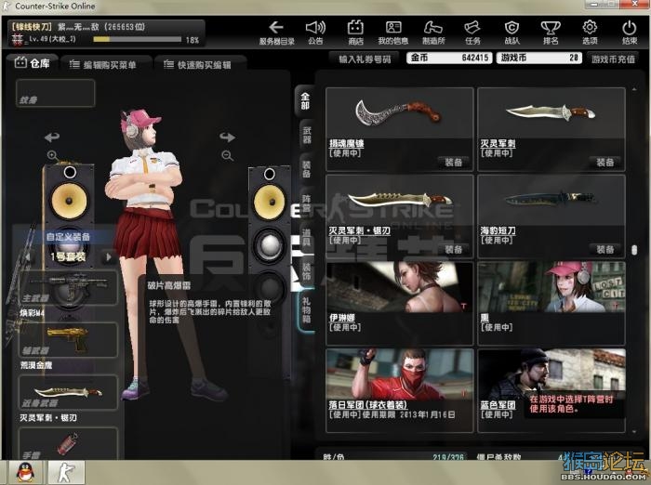Switch to the previous loadout set

click(28, 256)
